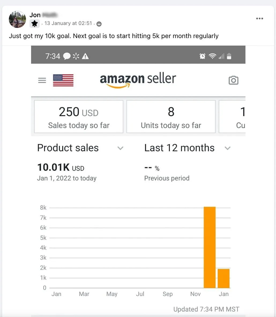Click Jon's profile picture
This screenshot has height=317, width=276.
[x=17, y=19]
